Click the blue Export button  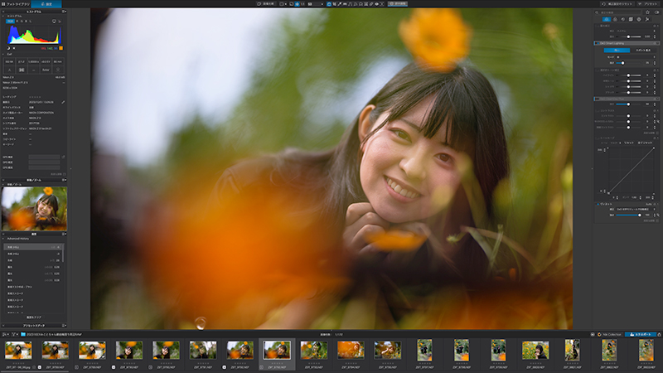pyautogui.click(x=641, y=334)
